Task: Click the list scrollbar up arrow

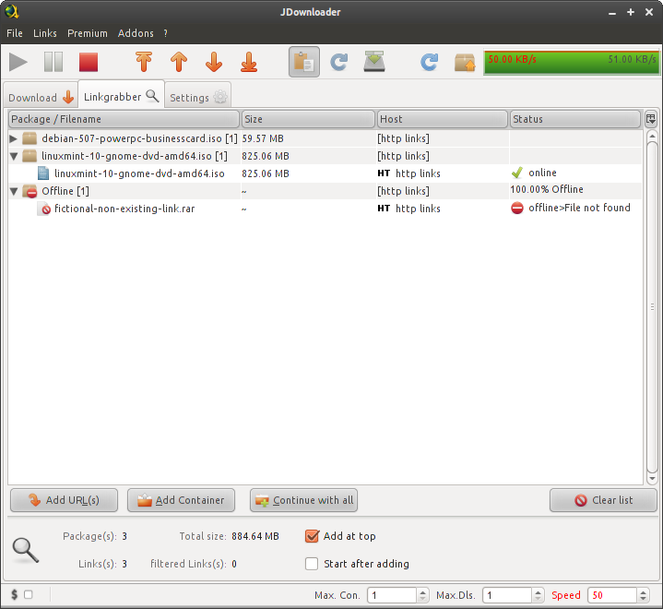Action: [x=652, y=136]
